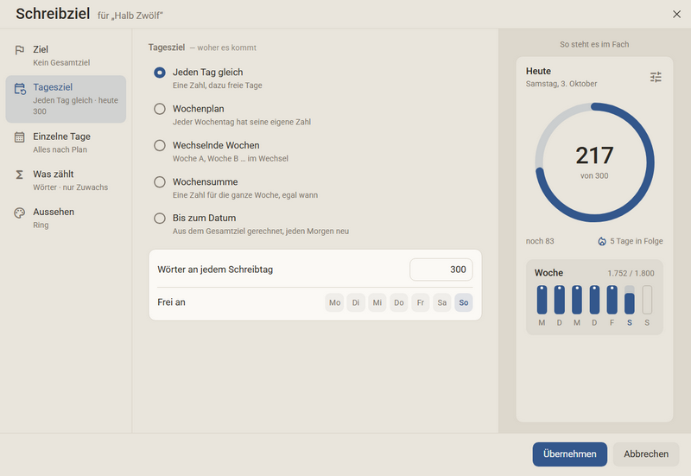The height and width of the screenshot is (476, 691).
Task: Click the Wörter an jedem Schreibtag number field
Action: pyautogui.click(x=441, y=270)
